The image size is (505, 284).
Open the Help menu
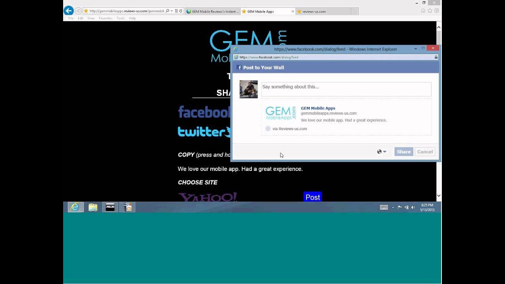coord(132,18)
